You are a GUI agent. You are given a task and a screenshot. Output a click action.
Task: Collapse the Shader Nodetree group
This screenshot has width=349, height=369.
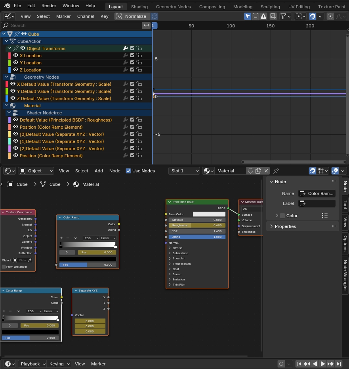click(x=10, y=113)
